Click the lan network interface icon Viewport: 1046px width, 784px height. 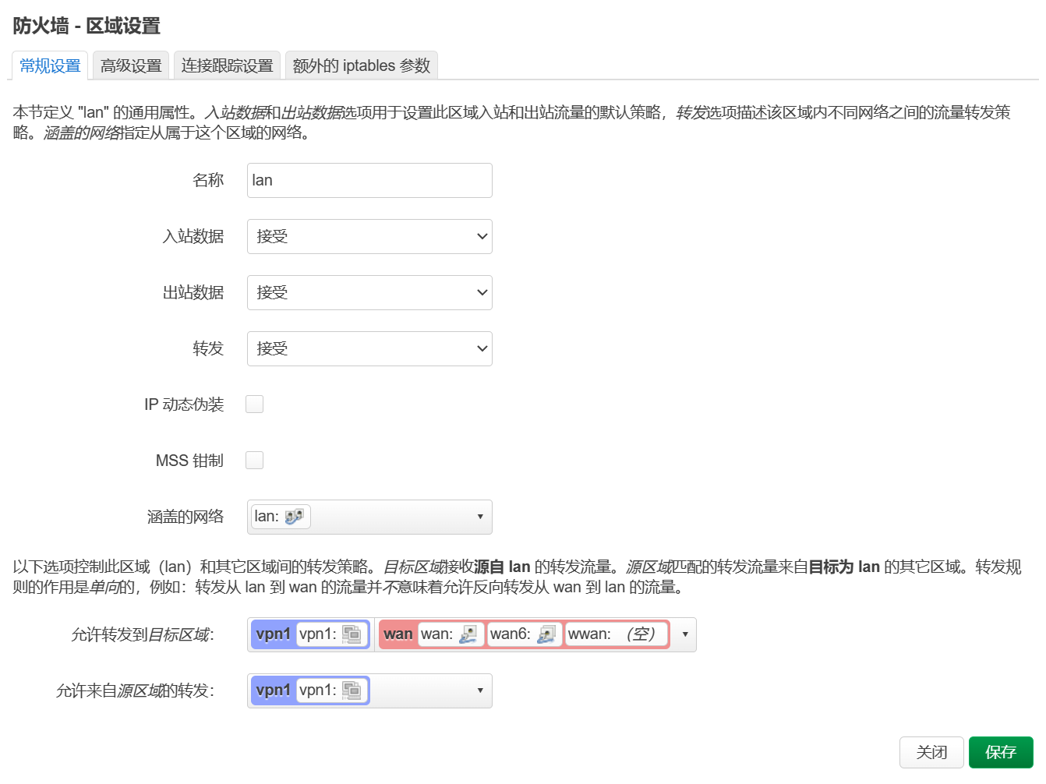294,517
